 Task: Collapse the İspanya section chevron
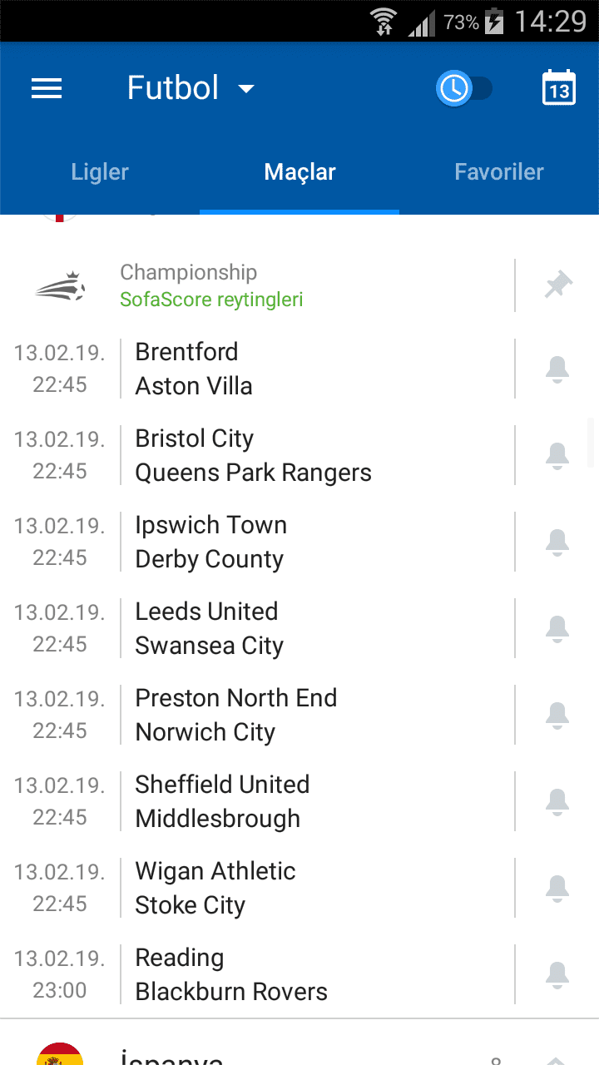[556, 1060]
